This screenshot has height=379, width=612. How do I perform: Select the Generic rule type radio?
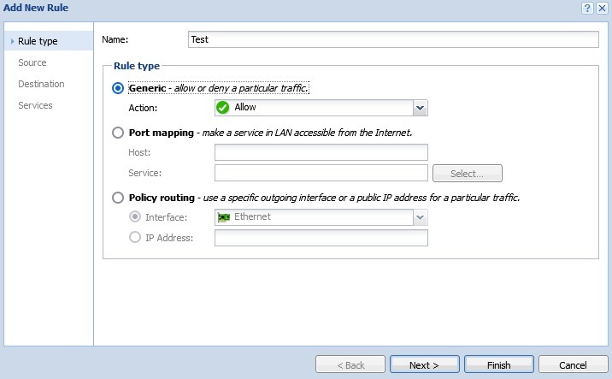point(119,88)
